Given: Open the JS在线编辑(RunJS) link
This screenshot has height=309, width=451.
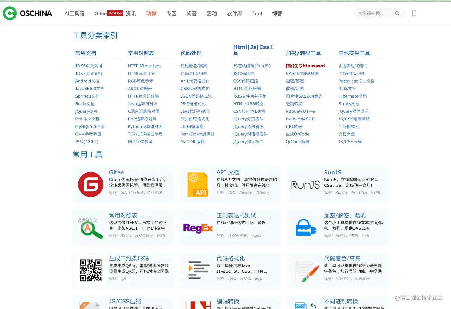Looking at the screenshot, I should coord(252,66).
